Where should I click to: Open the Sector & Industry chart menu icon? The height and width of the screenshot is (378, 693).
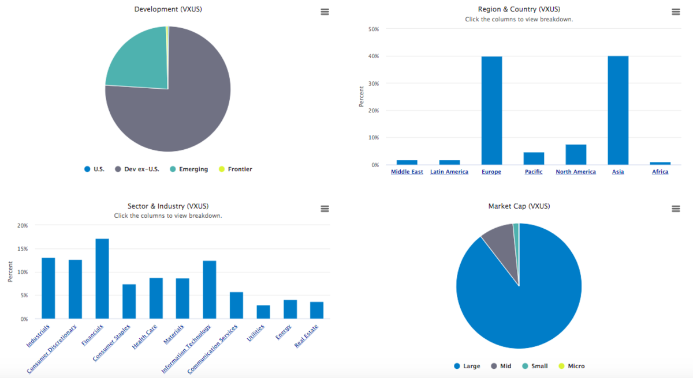point(325,209)
